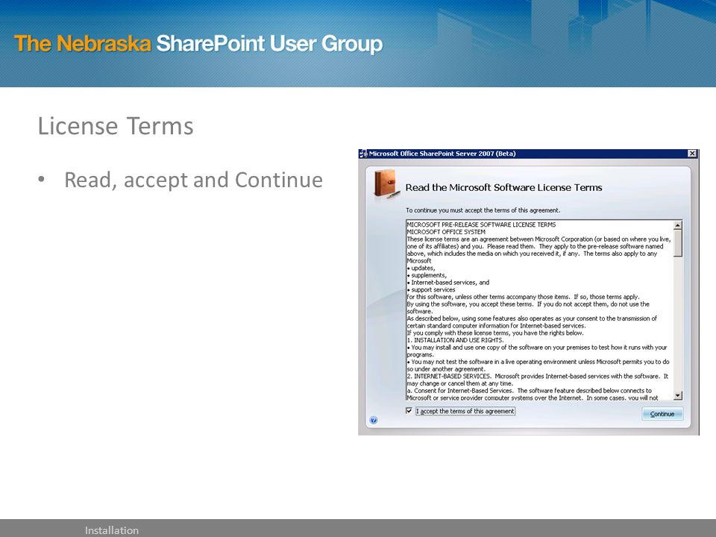
Task: Click 'To continue you must accept' text
Action: (x=483, y=210)
